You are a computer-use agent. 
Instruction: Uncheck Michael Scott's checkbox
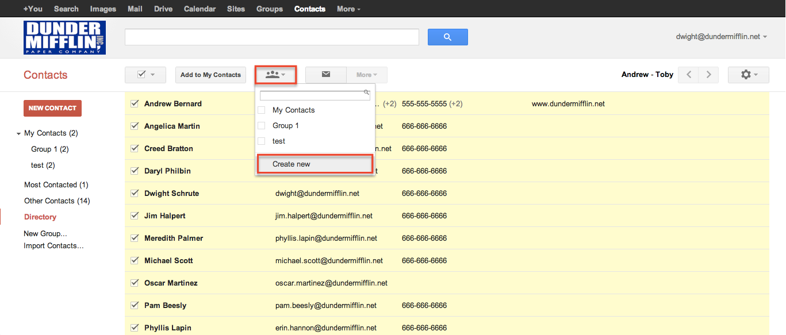pos(135,260)
